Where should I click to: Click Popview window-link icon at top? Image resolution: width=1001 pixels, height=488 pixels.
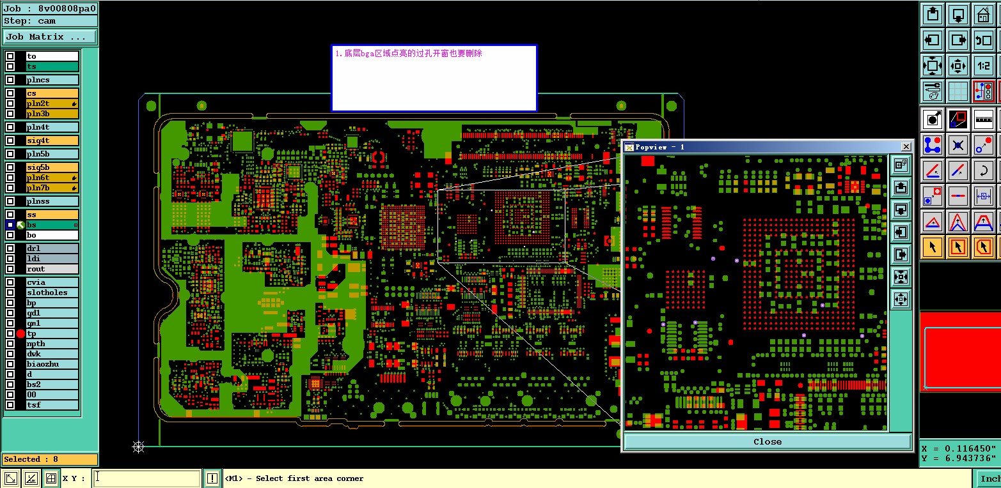coord(901,165)
